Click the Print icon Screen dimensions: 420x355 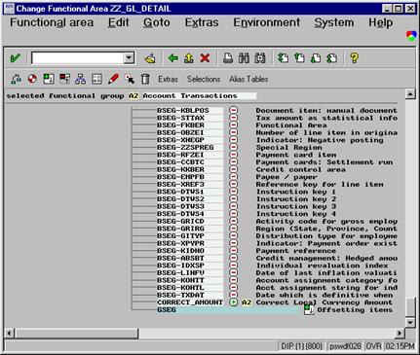coord(228,58)
